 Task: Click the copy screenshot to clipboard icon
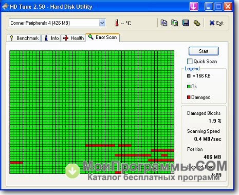coord(175,23)
